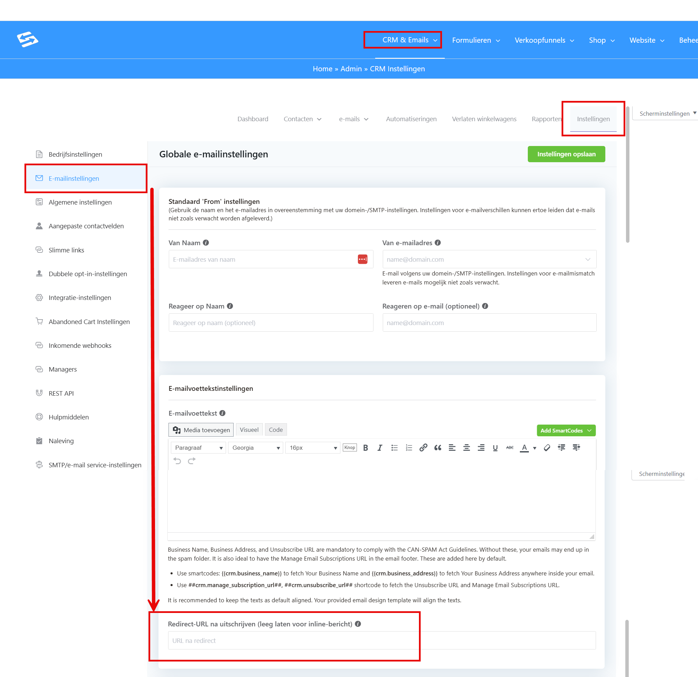Screen dimensions: 698x677
Task: Click the Redirect-URL na uitschrijven input field
Action: (x=382, y=640)
